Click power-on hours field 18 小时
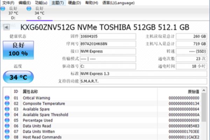 point(191,66)
